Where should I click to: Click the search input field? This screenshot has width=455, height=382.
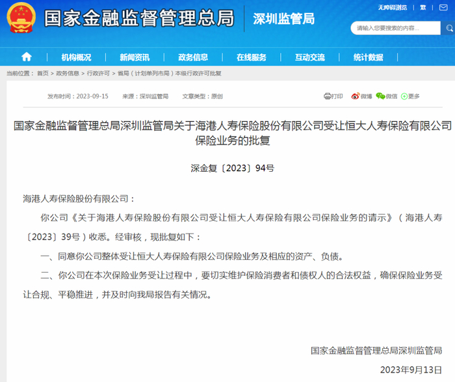pyautogui.click(x=395, y=28)
